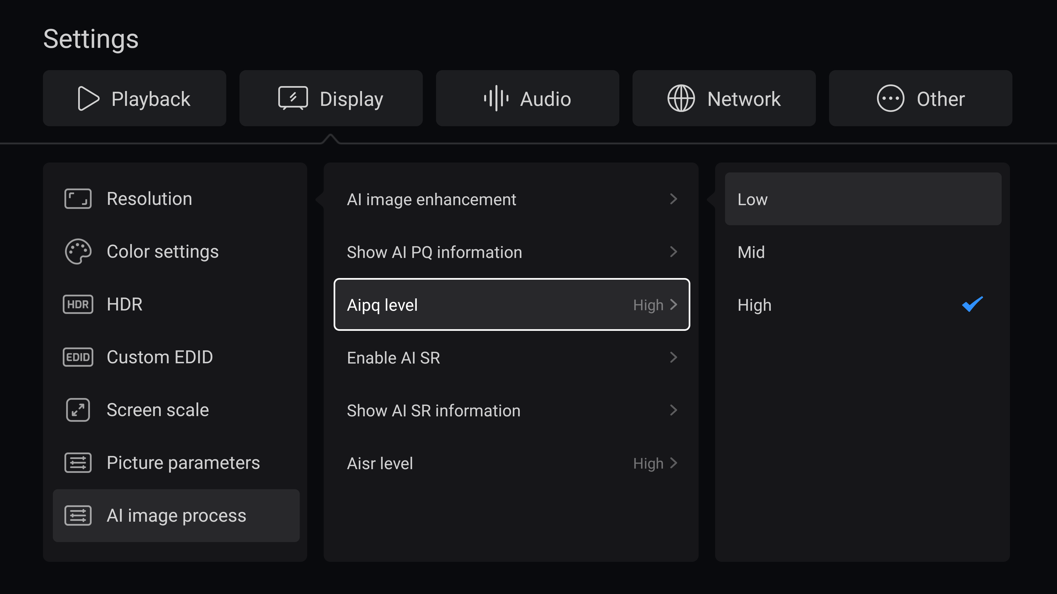This screenshot has height=594, width=1057.
Task: Click the Picture parameters sliders icon
Action: tap(78, 463)
